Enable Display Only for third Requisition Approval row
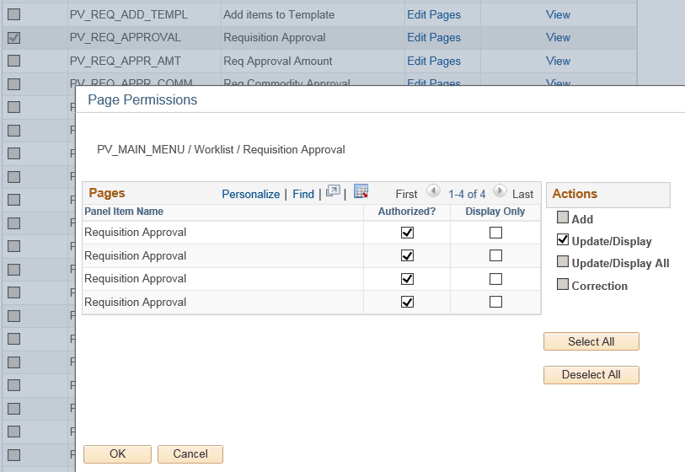The width and height of the screenshot is (685, 472). [495, 279]
